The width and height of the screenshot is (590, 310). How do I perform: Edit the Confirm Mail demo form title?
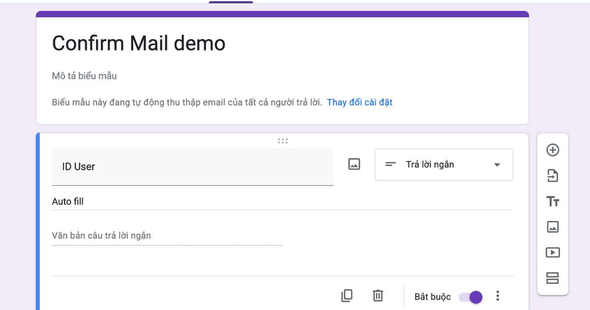point(139,43)
